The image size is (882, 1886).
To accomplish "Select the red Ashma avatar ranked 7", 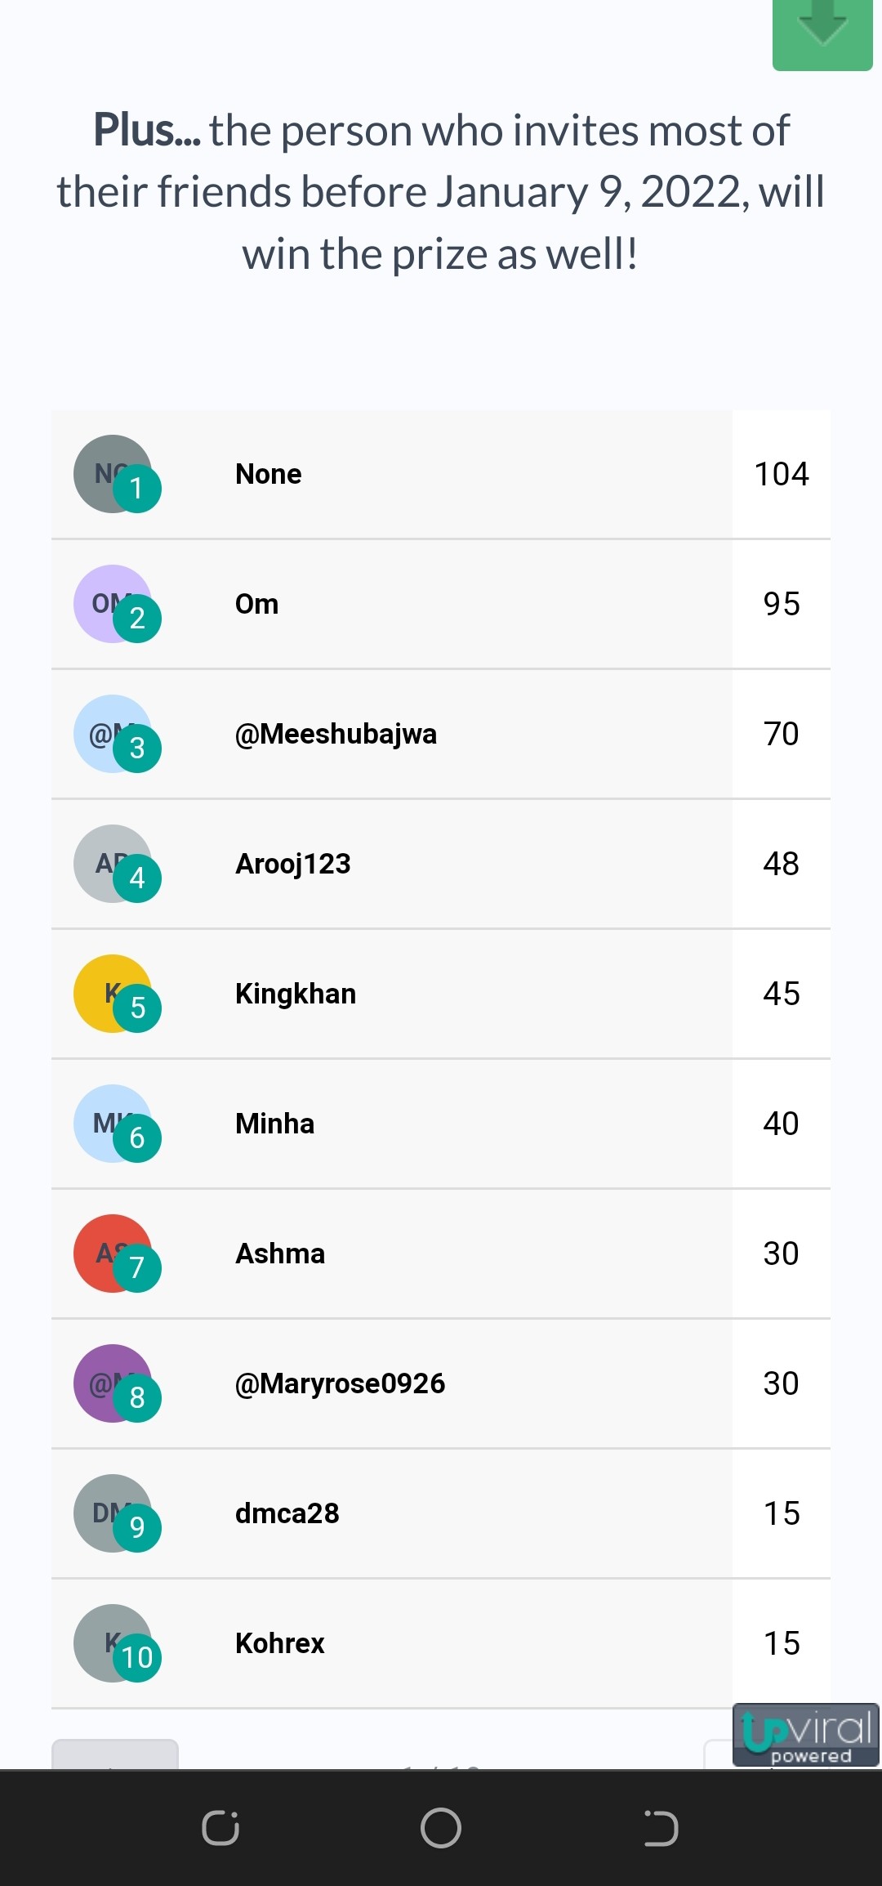I will coord(113,1254).
